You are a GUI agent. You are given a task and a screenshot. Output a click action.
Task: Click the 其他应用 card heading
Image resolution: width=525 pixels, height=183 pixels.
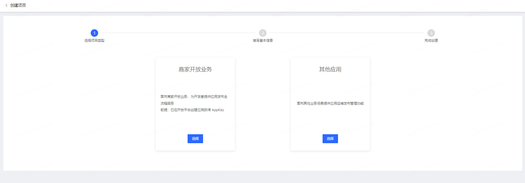[x=330, y=69]
